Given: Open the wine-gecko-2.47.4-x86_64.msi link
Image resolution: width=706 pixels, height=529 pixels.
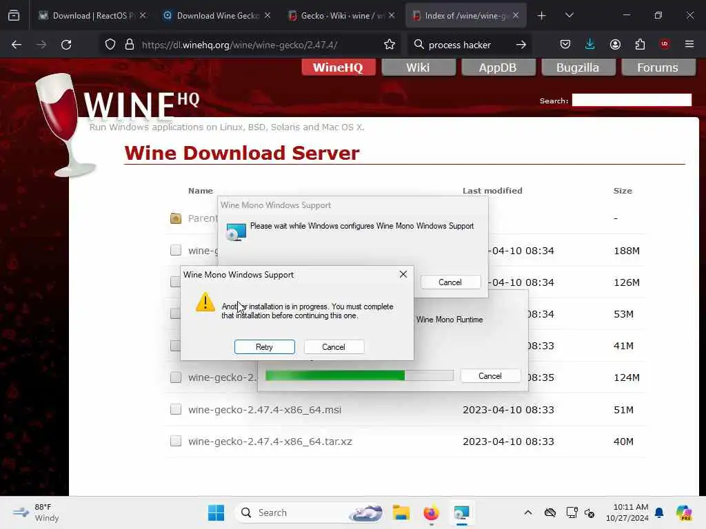Looking at the screenshot, I should click(265, 410).
